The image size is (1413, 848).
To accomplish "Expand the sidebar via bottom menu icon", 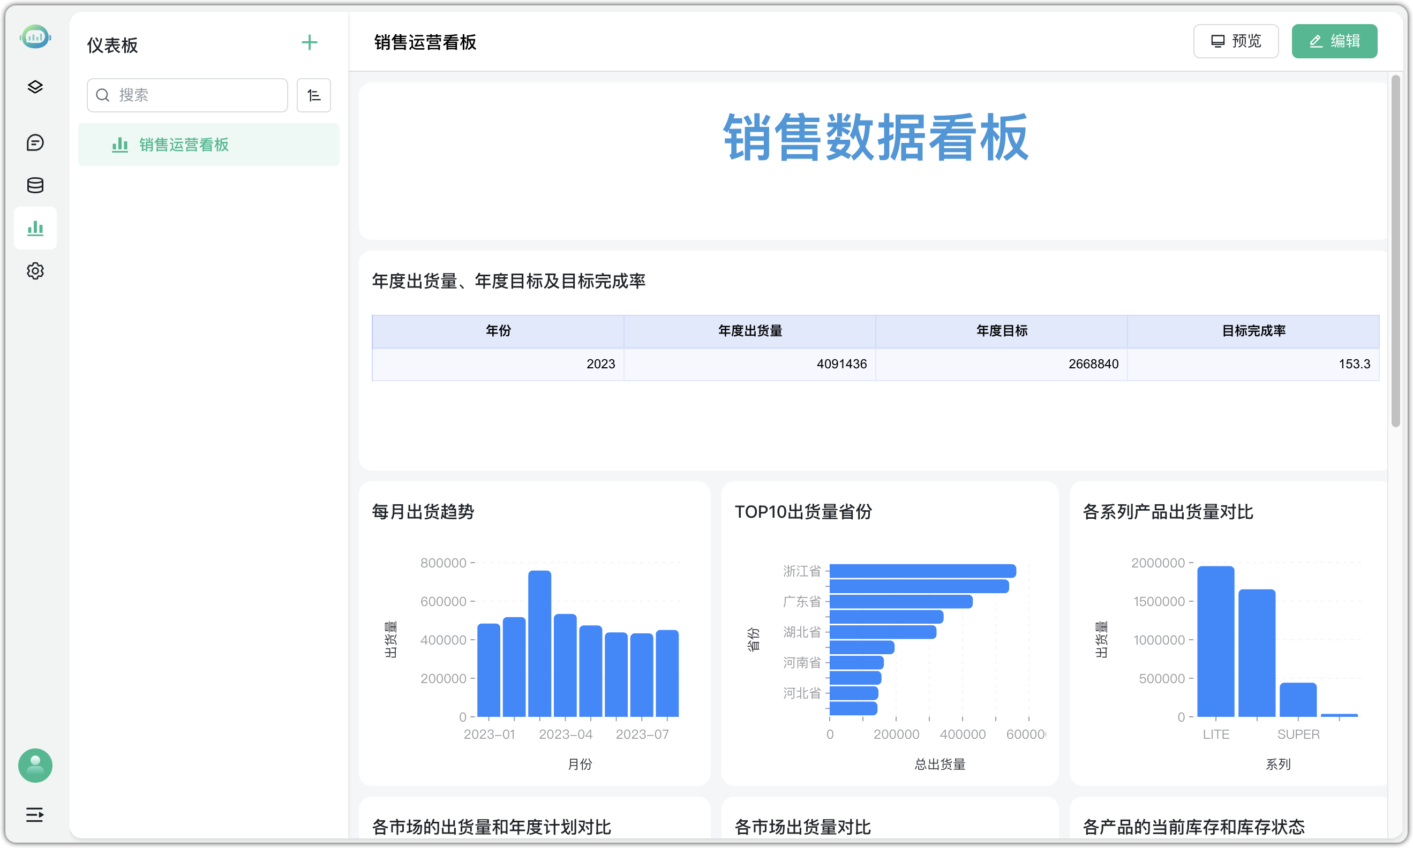I will (x=35, y=814).
